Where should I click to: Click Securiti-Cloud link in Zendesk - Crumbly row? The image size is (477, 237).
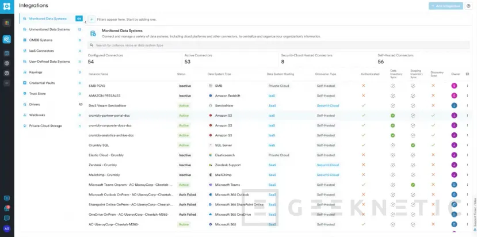[x=327, y=165]
